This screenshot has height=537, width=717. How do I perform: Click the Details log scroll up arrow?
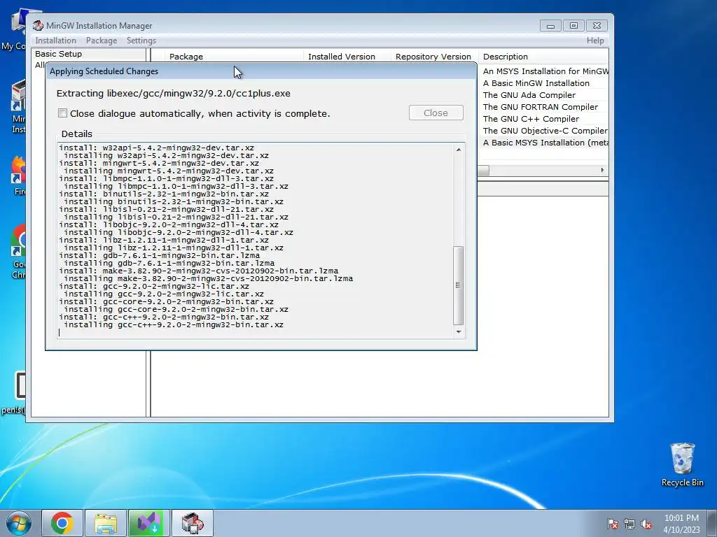[458, 150]
